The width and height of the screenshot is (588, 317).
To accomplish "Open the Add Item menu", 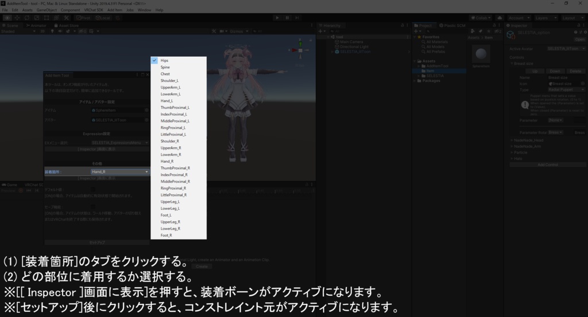I will [115, 10].
